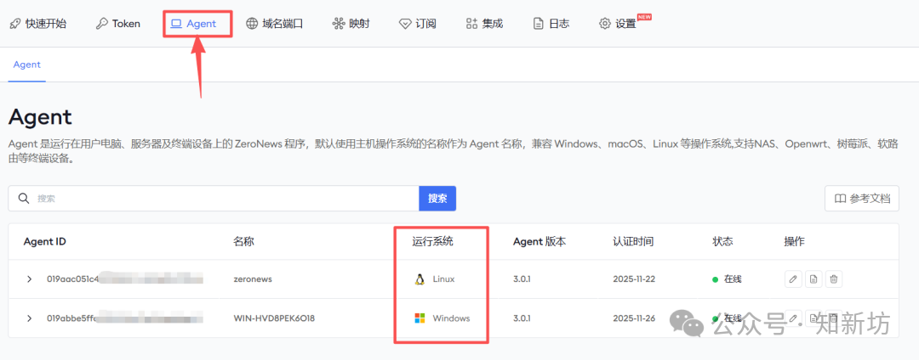Edit the zeronews agent with pencil icon
This screenshot has width=919, height=360.
793,279
